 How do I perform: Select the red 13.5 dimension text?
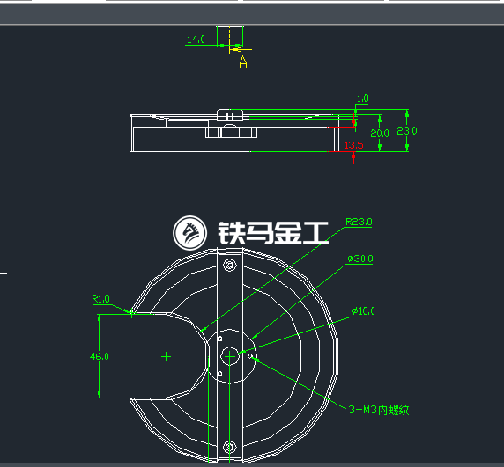354,145
